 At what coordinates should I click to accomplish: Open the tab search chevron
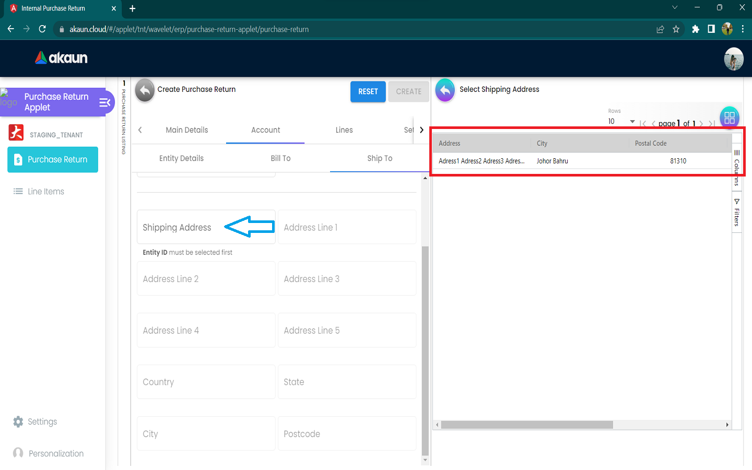coord(675,8)
